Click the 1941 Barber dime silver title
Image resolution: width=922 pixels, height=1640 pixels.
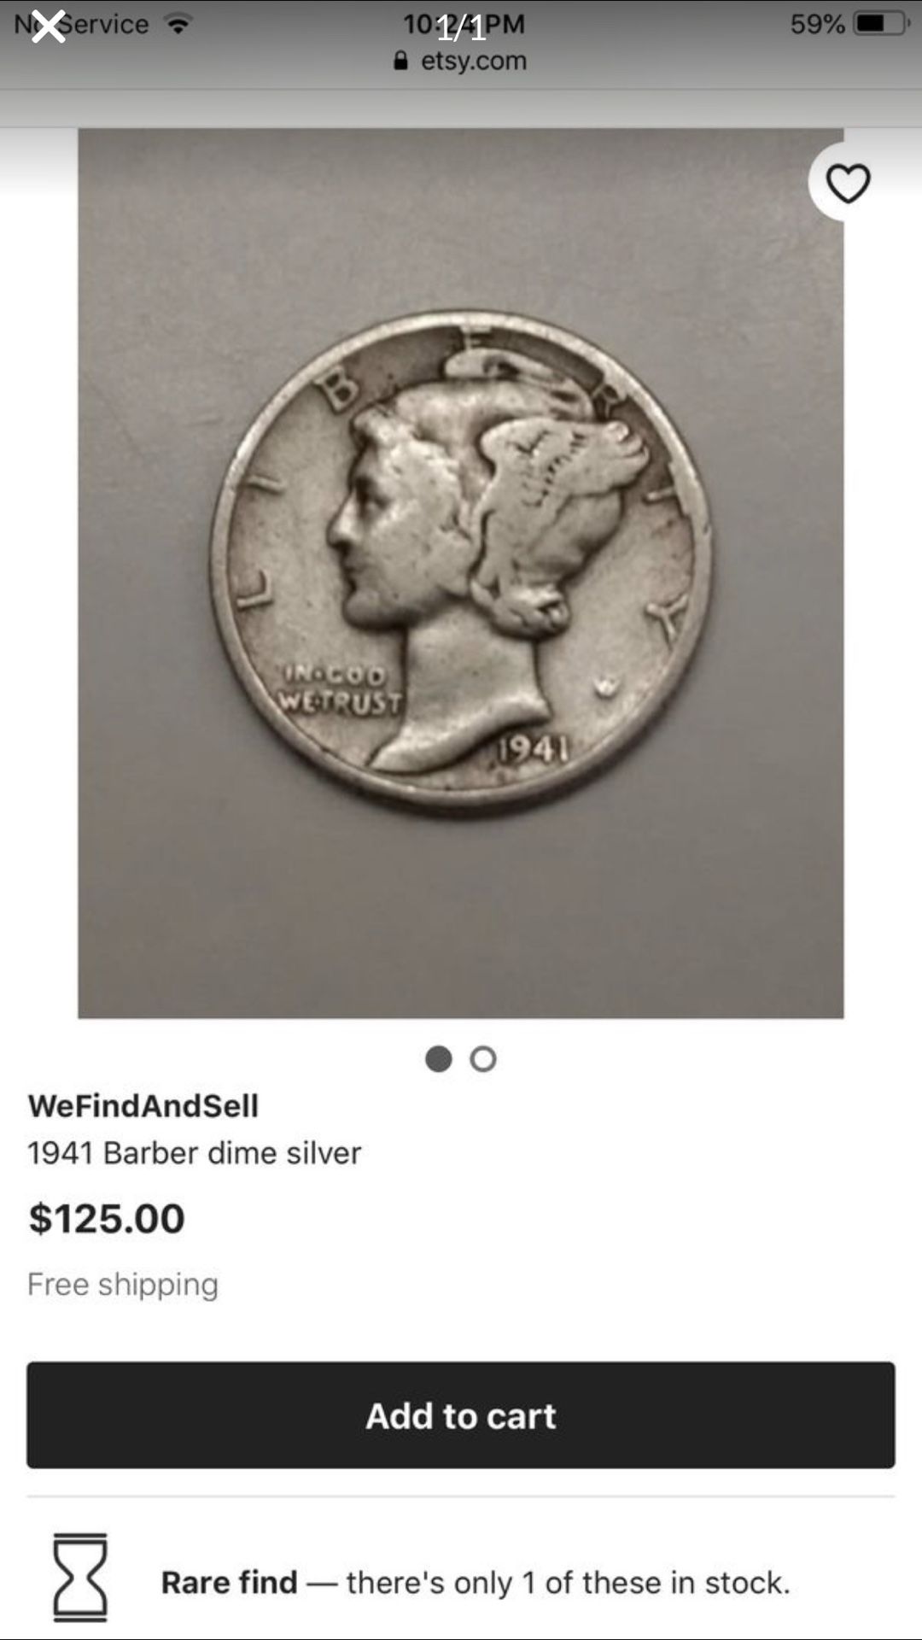pyautogui.click(x=195, y=1153)
